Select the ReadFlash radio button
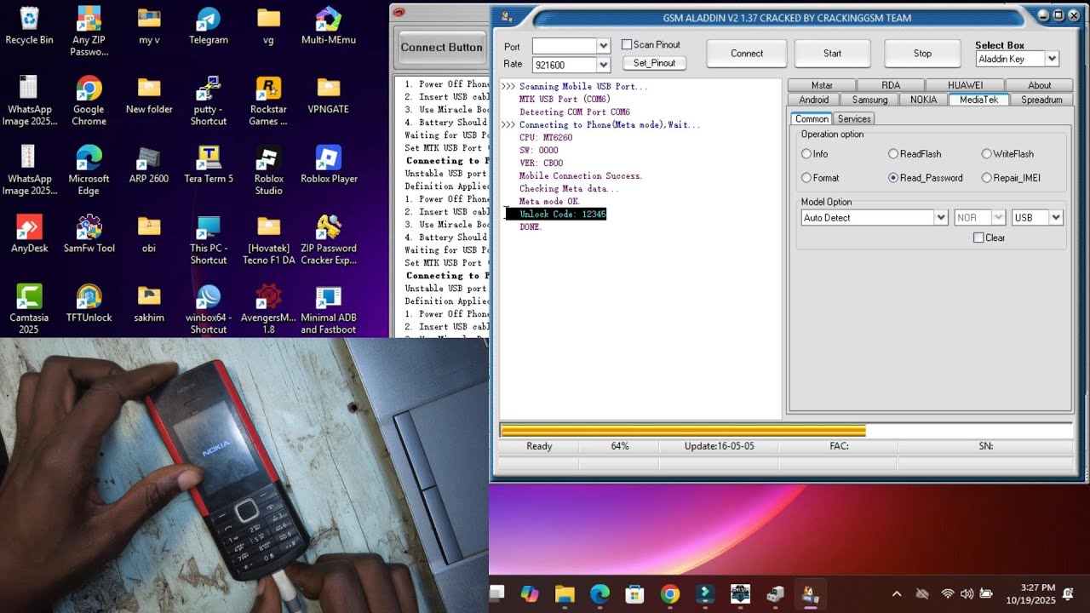The width and height of the screenshot is (1090, 613). [x=893, y=154]
